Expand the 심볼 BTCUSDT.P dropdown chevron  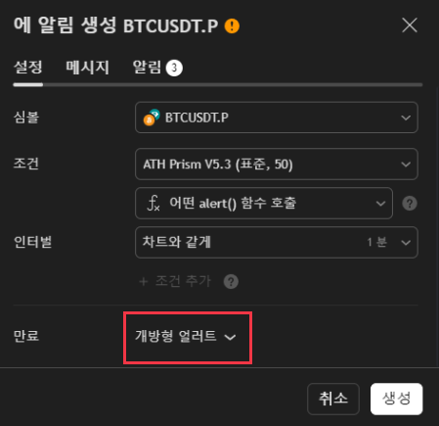(x=406, y=118)
